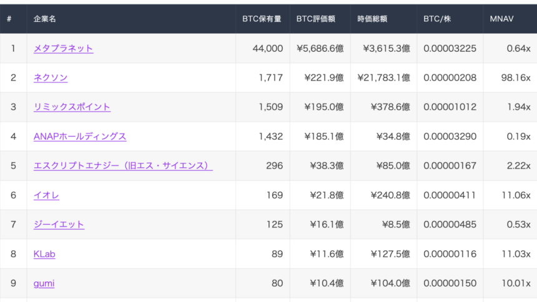Open the イオレ company link
Screen dimensions: 537x302
(46, 195)
